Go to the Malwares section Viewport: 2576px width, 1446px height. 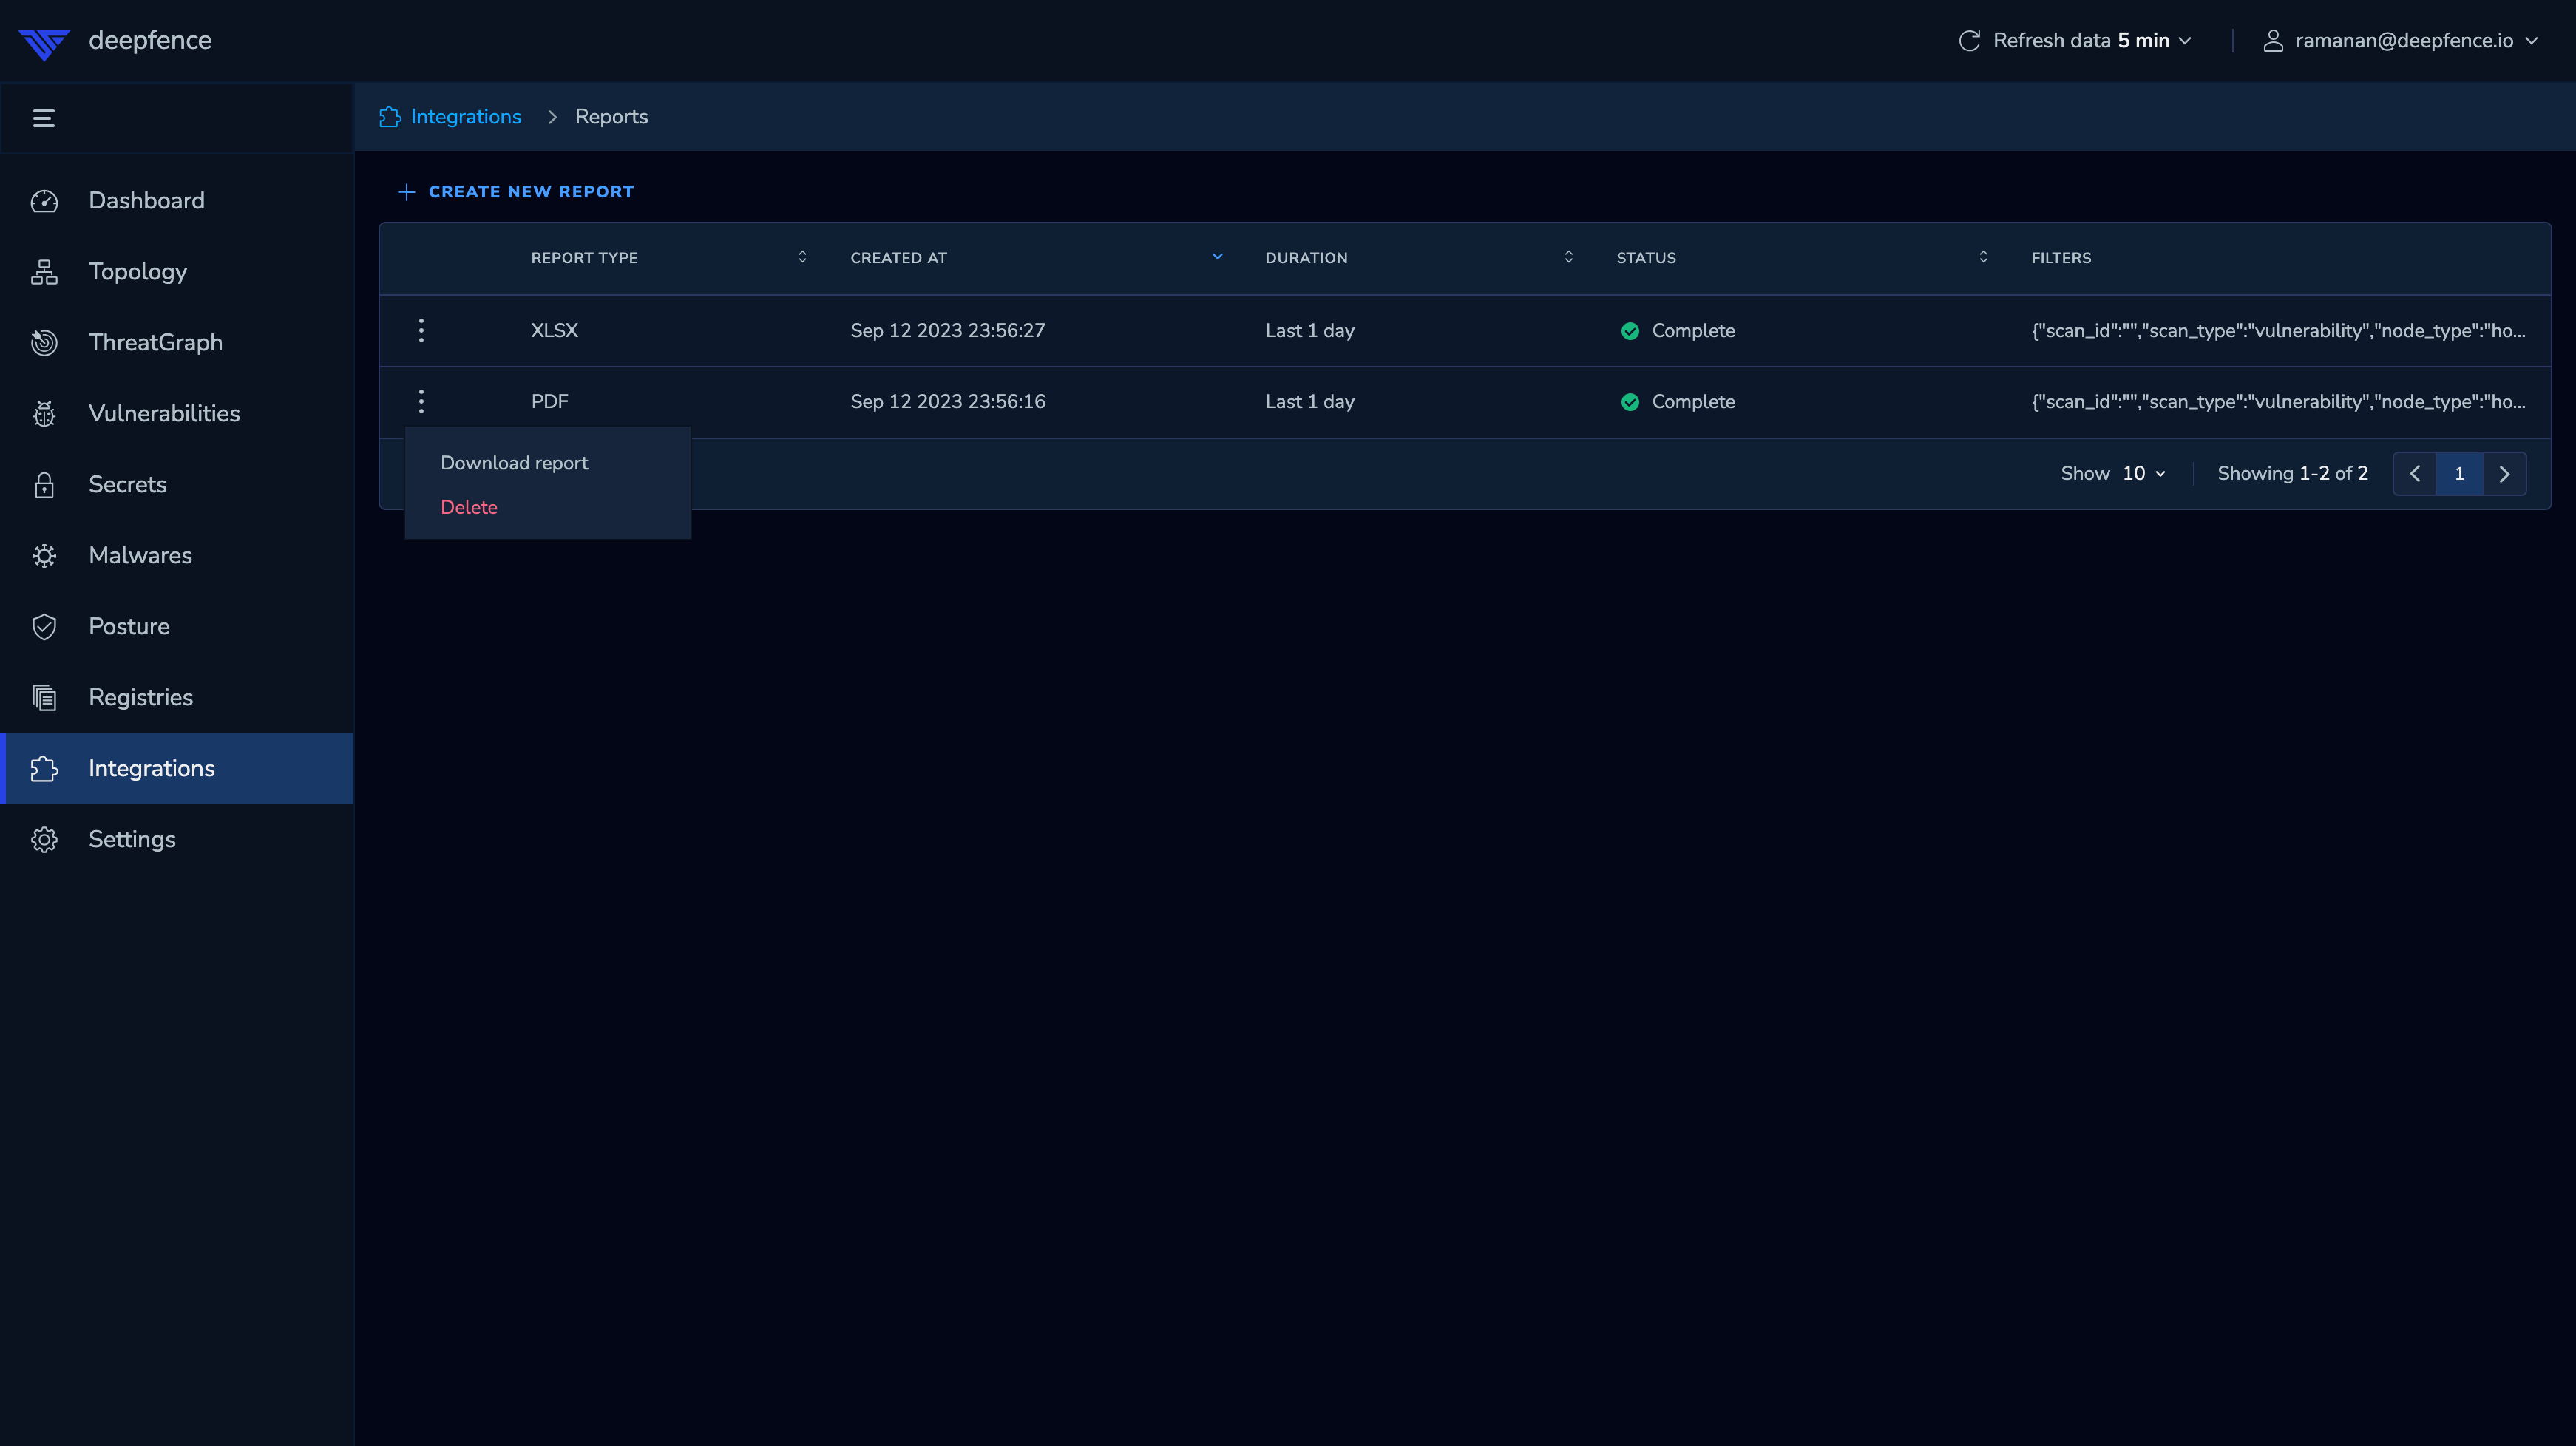pyautogui.click(x=140, y=556)
